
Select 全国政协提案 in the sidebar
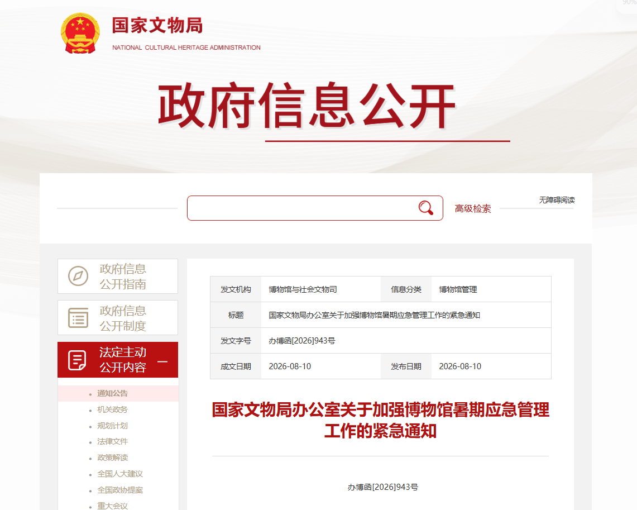click(x=120, y=490)
